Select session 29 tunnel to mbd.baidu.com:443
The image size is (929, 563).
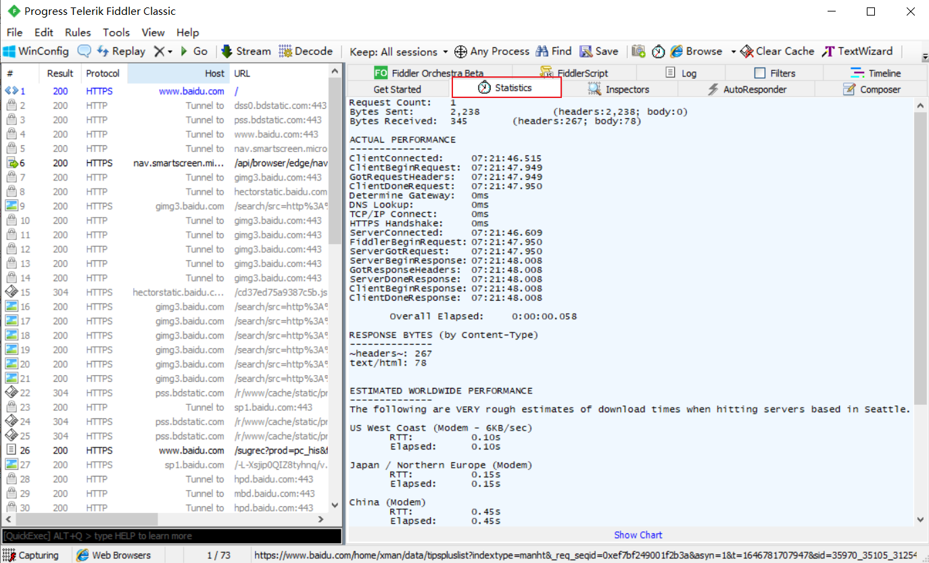(x=166, y=493)
